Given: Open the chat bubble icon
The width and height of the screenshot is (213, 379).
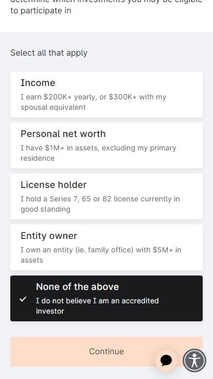Looking at the screenshot, I should pyautogui.click(x=166, y=360).
